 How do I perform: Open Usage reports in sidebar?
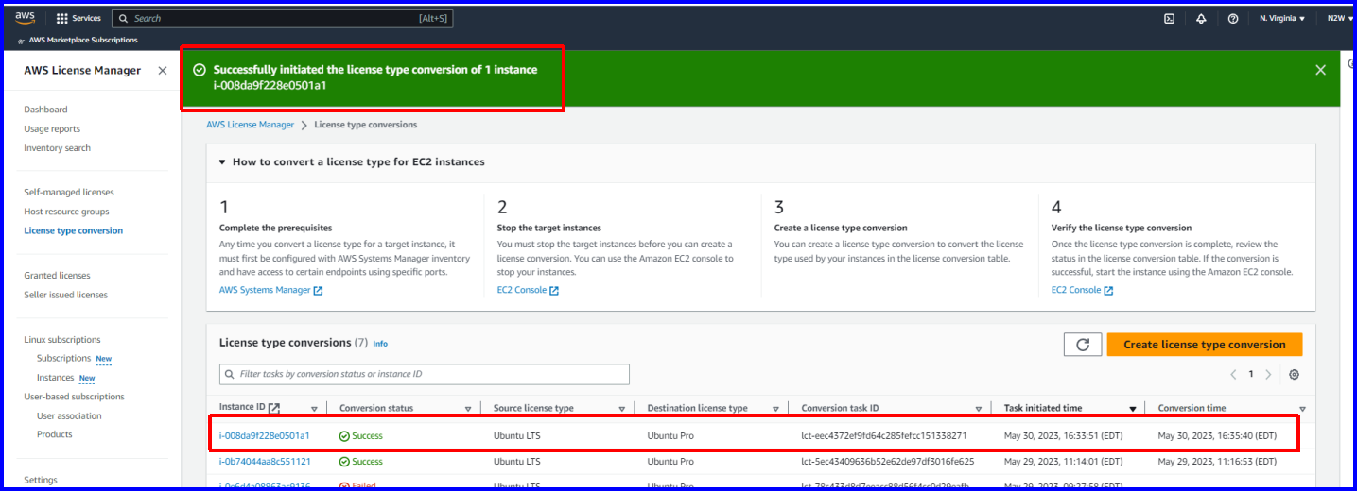tap(52, 128)
